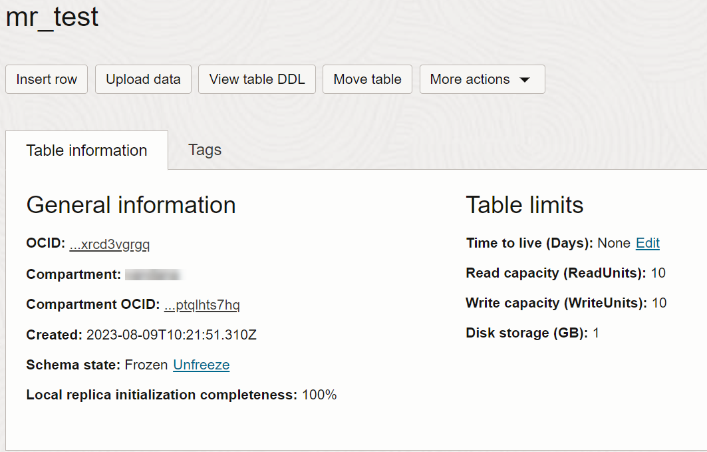707x452 pixels.
Task: Click the Move table button
Action: click(368, 79)
